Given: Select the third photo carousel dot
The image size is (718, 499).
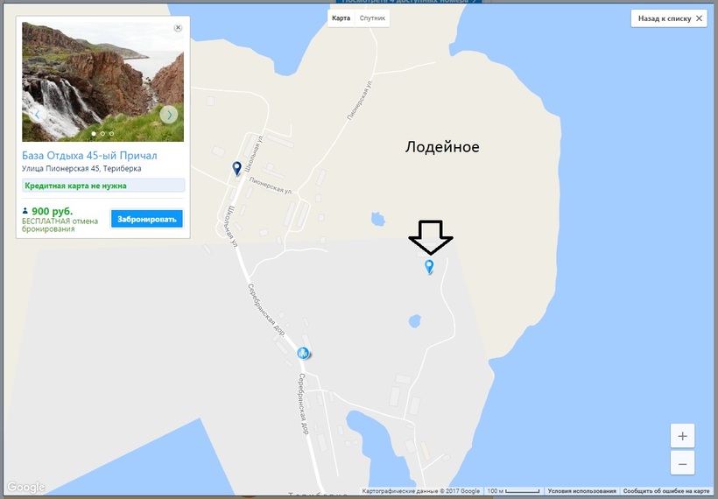Looking at the screenshot, I should click(x=111, y=134).
